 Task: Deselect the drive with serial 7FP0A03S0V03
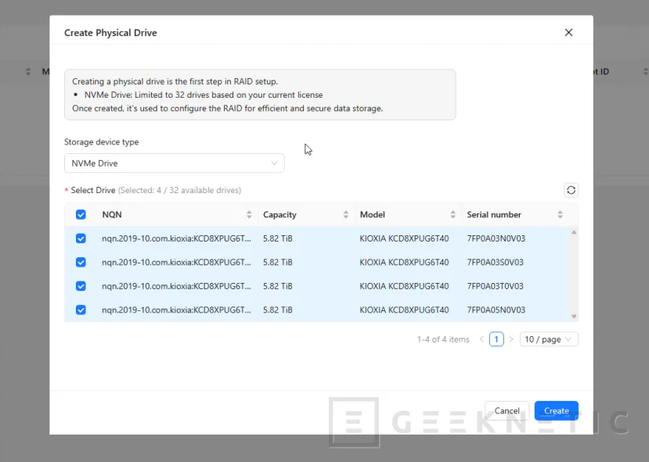81,263
